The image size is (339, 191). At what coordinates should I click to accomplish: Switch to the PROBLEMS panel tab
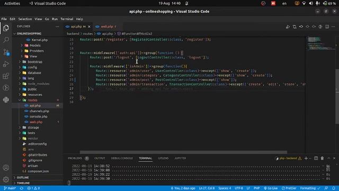point(75,158)
